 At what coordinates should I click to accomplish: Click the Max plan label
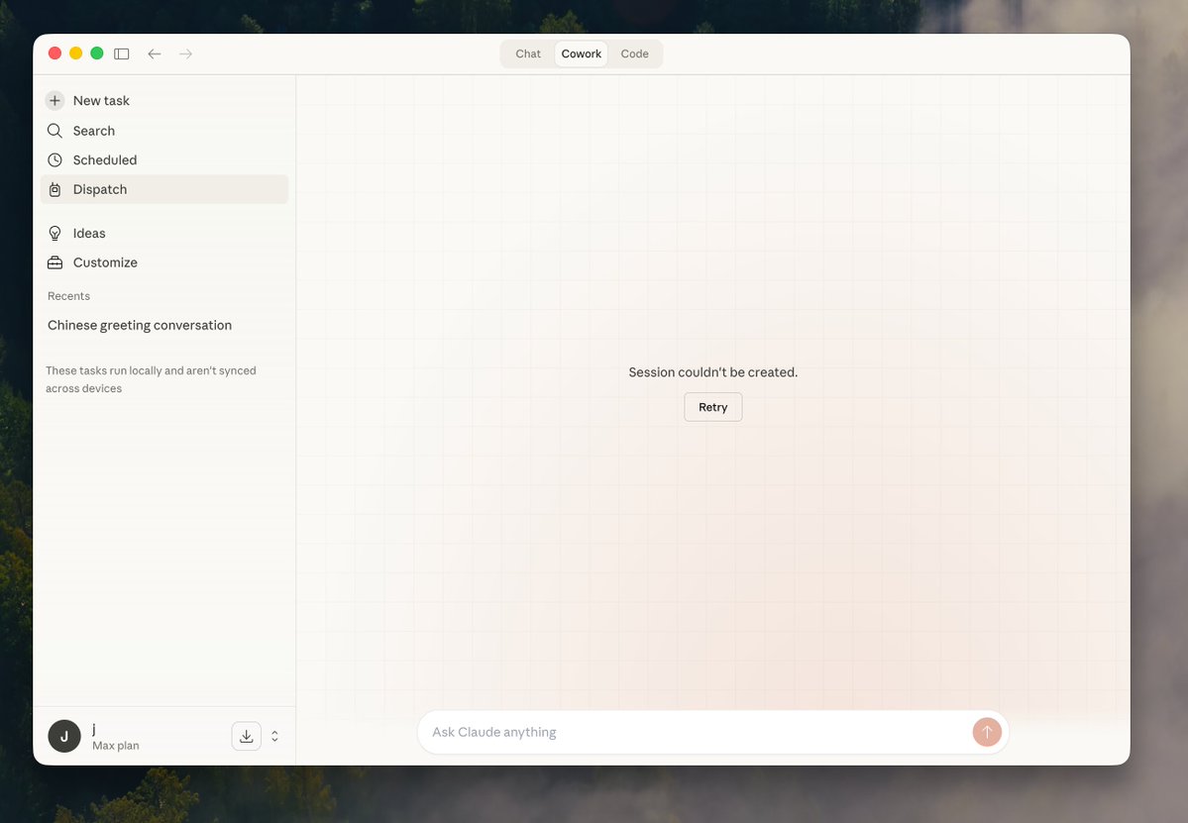[116, 746]
